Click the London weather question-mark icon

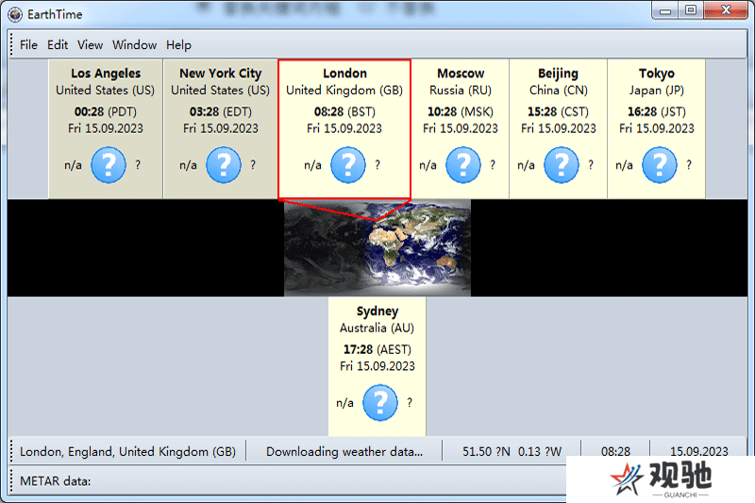click(x=348, y=165)
